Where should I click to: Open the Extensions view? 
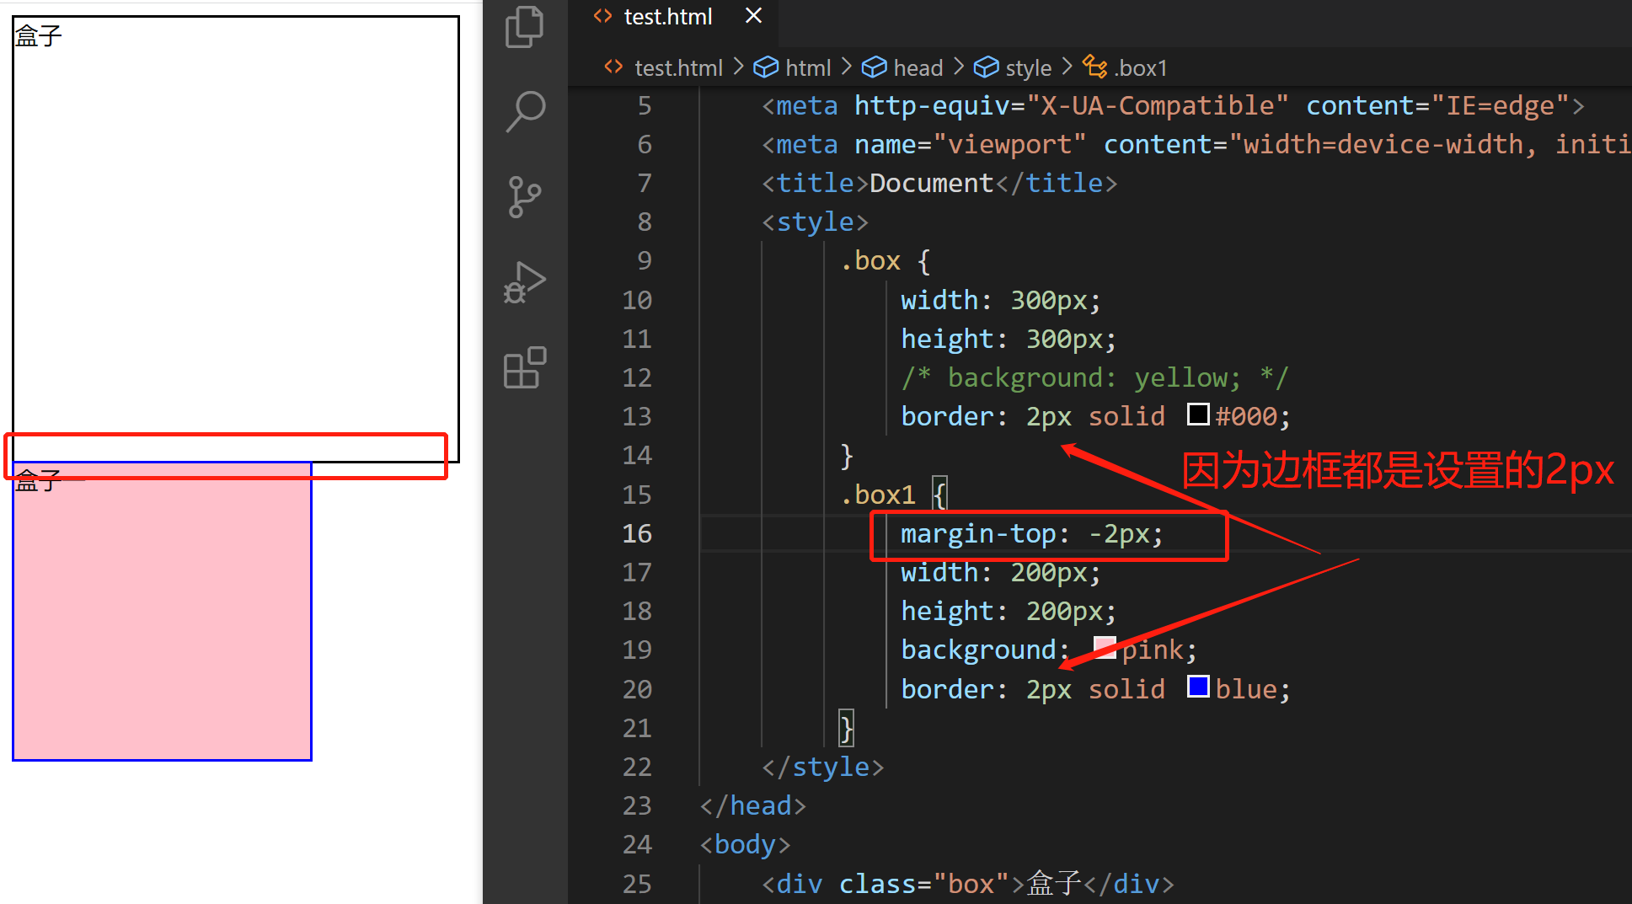pyautogui.click(x=524, y=368)
